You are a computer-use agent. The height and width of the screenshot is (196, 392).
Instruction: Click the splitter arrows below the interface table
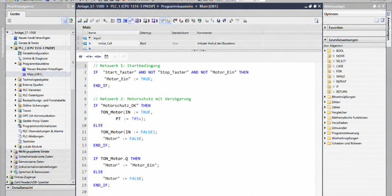(199, 50)
